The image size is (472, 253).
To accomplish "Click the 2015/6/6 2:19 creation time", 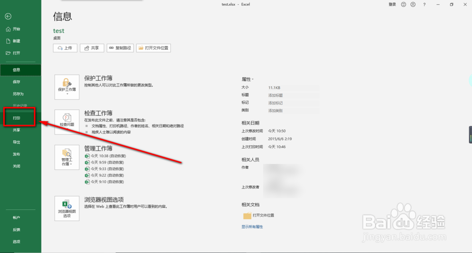I will (x=280, y=139).
